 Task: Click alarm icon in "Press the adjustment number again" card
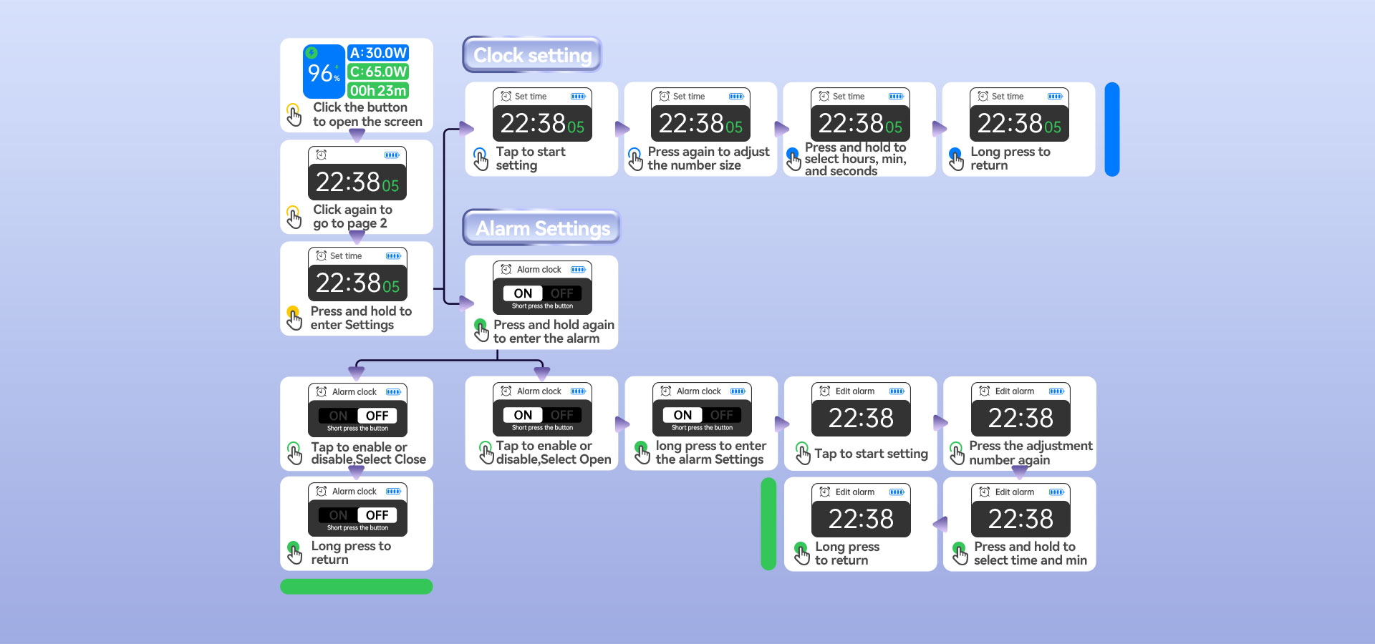point(985,391)
